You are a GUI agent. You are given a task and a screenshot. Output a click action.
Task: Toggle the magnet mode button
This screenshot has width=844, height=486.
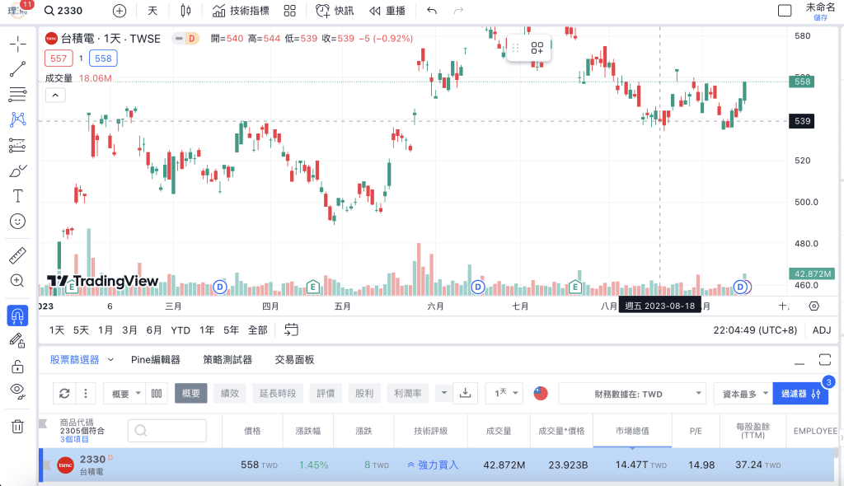17,315
